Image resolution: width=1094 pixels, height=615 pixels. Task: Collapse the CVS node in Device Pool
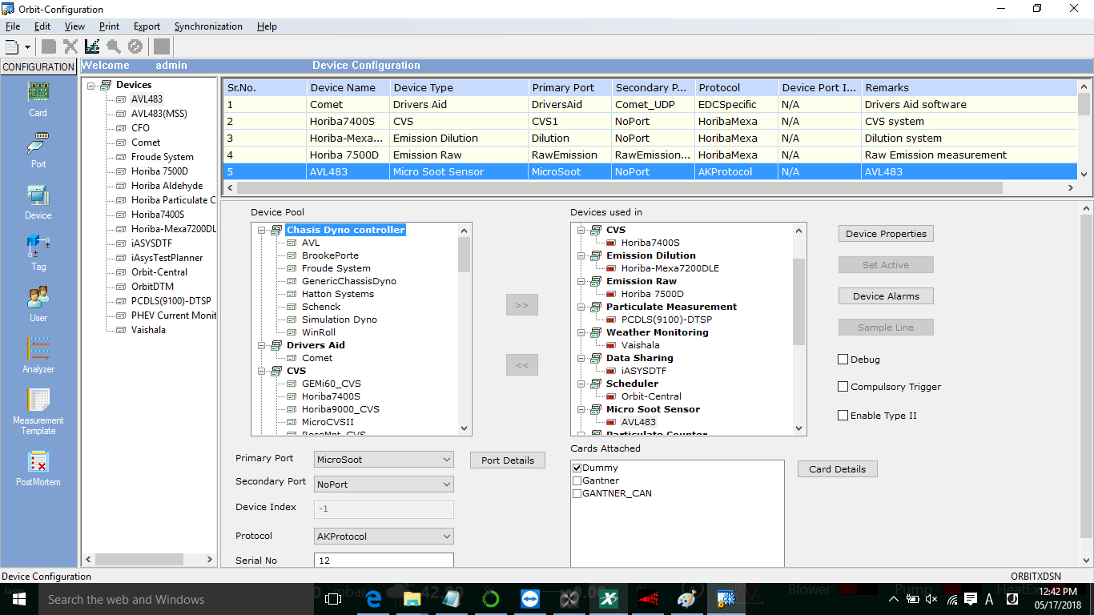pos(262,371)
